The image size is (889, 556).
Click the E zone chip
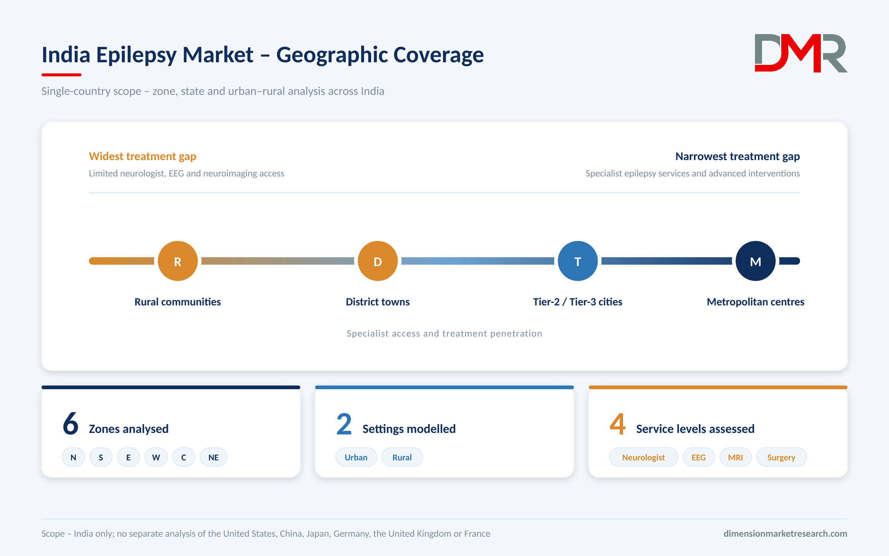click(129, 457)
